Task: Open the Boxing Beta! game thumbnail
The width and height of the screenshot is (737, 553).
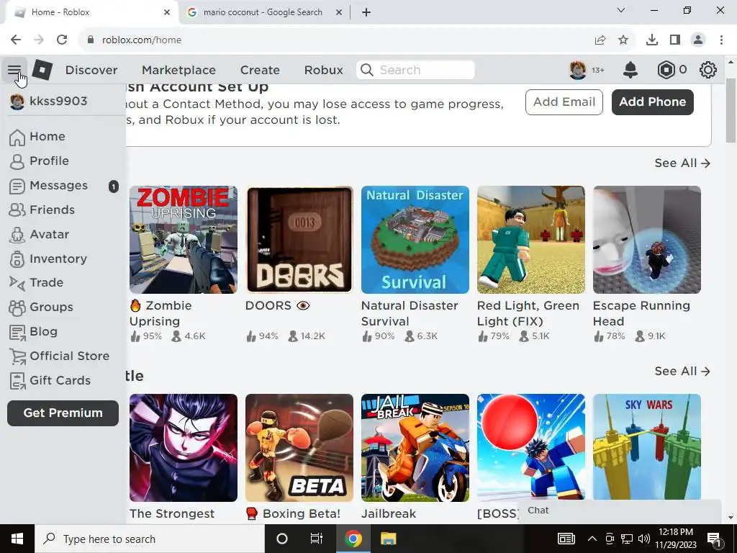Action: click(x=299, y=448)
